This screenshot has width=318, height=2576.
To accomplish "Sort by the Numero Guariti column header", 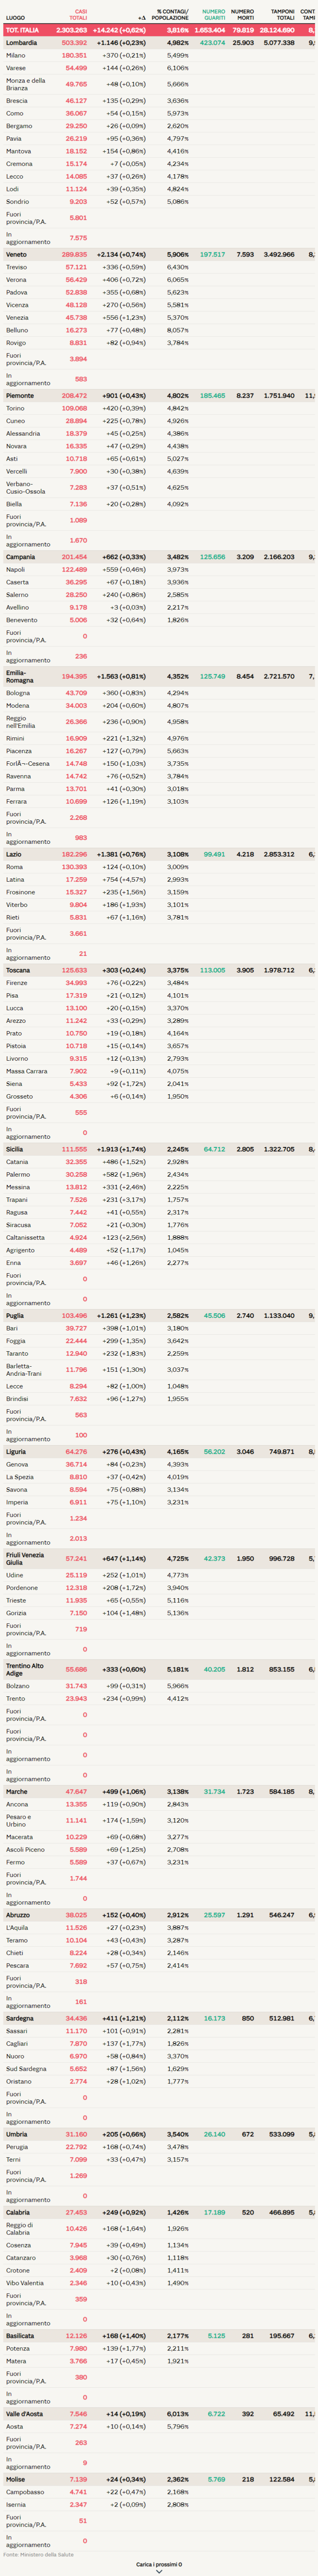I will [213, 15].
